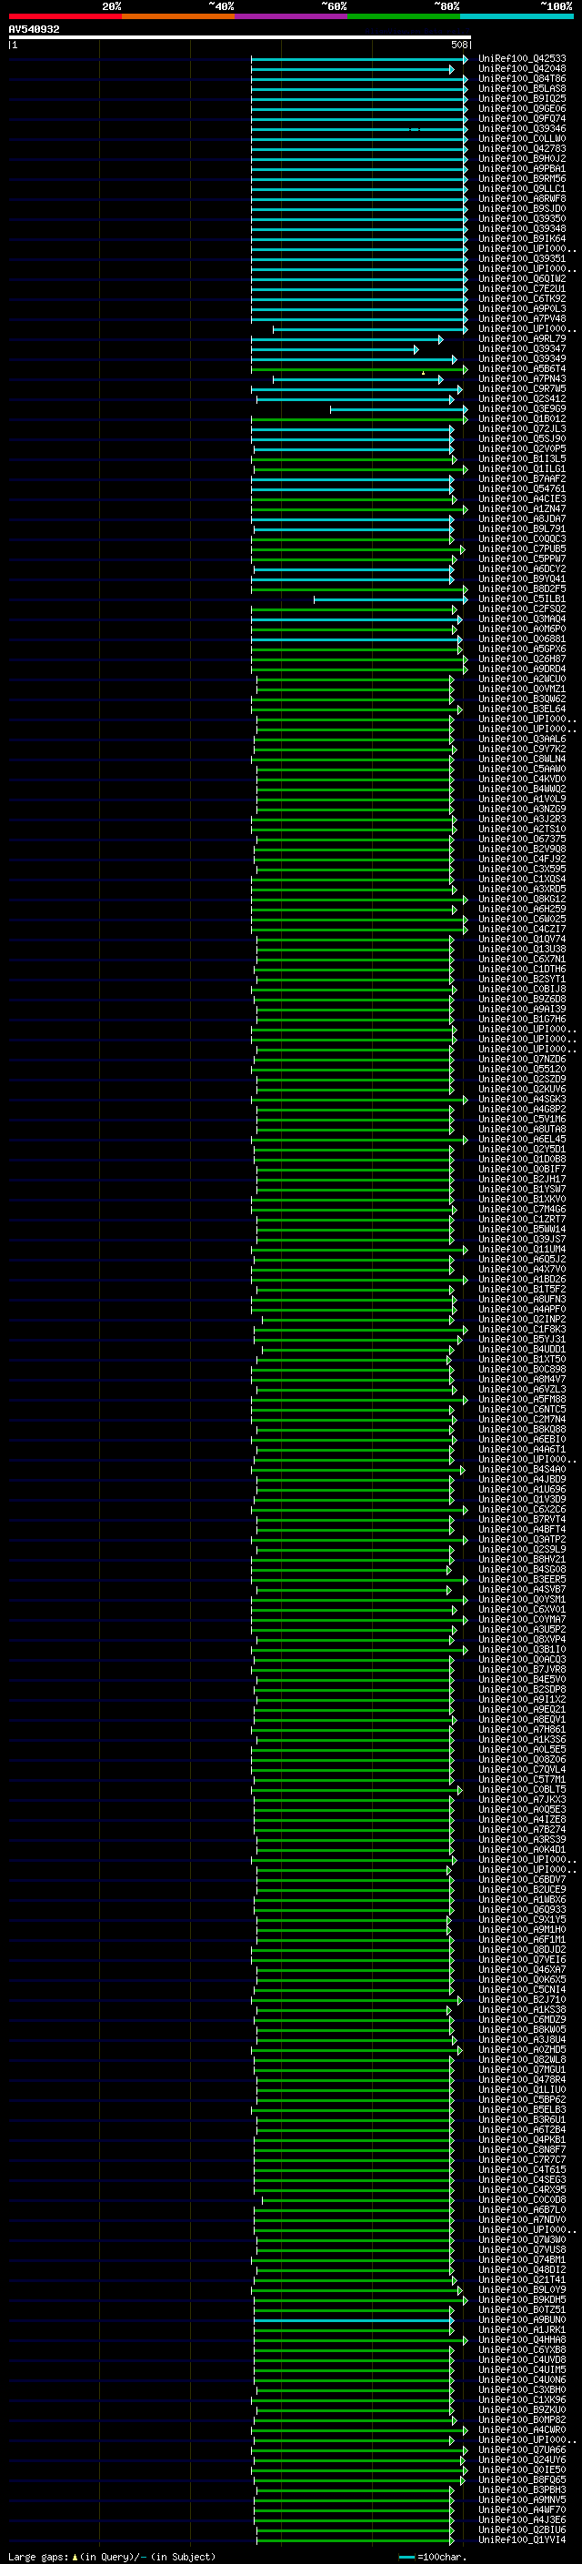Select hit label UniRef100_A9PBA1
Viewport: 582px width, 2564px height.
522,168
